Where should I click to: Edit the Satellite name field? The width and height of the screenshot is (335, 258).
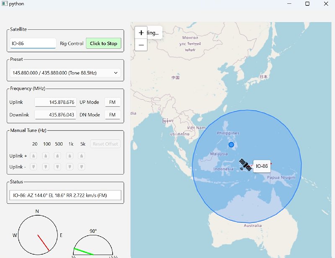(x=33, y=43)
